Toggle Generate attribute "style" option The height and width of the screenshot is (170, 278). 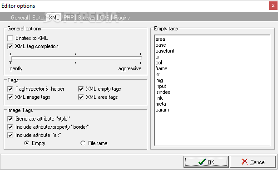pyautogui.click(x=10, y=119)
